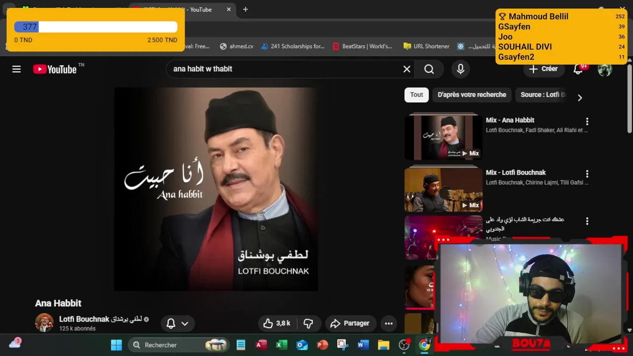The height and width of the screenshot is (356, 633).
Task: Open Word from the taskbar
Action: (x=363, y=345)
